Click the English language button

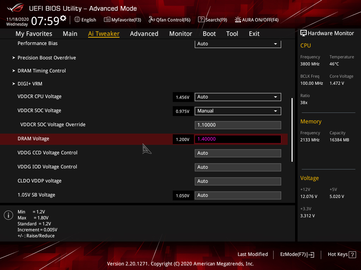[85, 20]
